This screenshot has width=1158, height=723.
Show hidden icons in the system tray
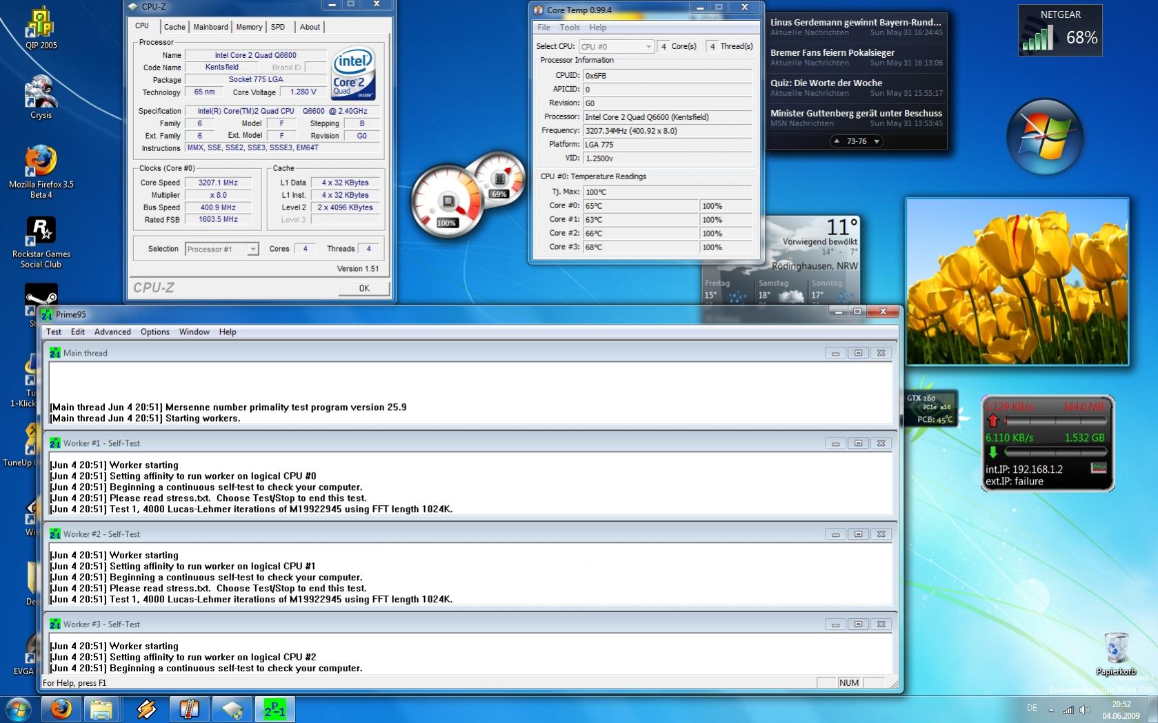[1051, 709]
